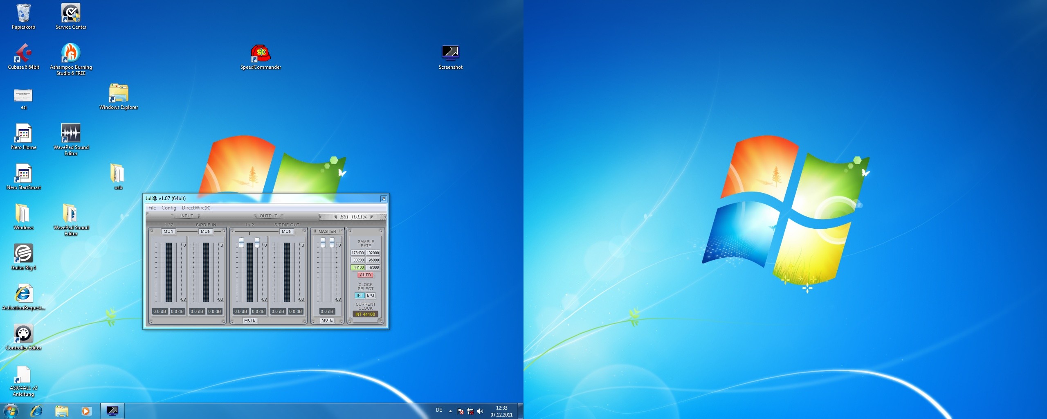Open the volume speaker tray icon
Viewport: 1047px width, 419px height.
480,411
